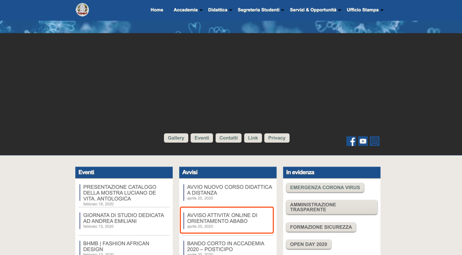
Task: Open Formazione Sicurezza button
Action: pos(321,227)
